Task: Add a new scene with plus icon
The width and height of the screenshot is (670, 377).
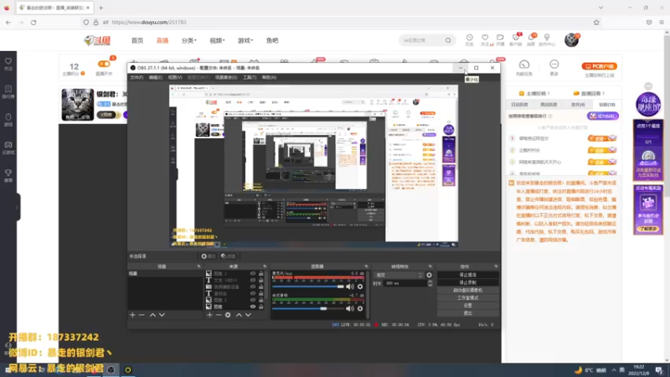Action: pos(132,315)
